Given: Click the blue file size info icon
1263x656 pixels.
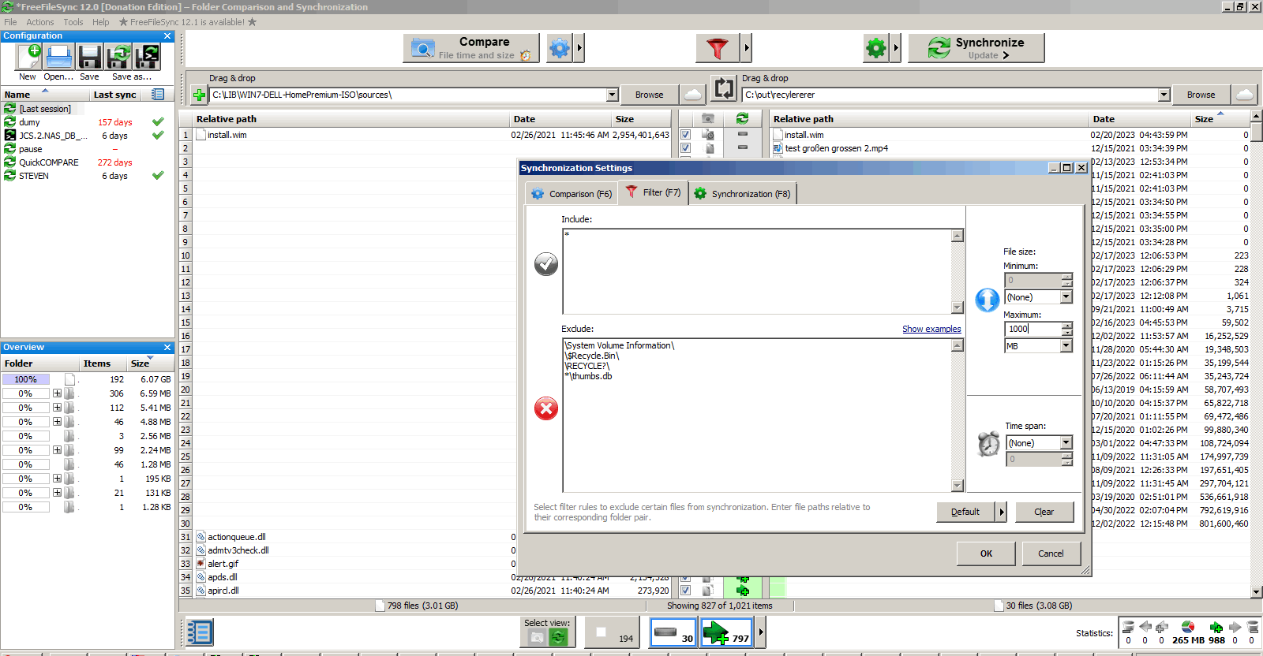Looking at the screenshot, I should (987, 300).
